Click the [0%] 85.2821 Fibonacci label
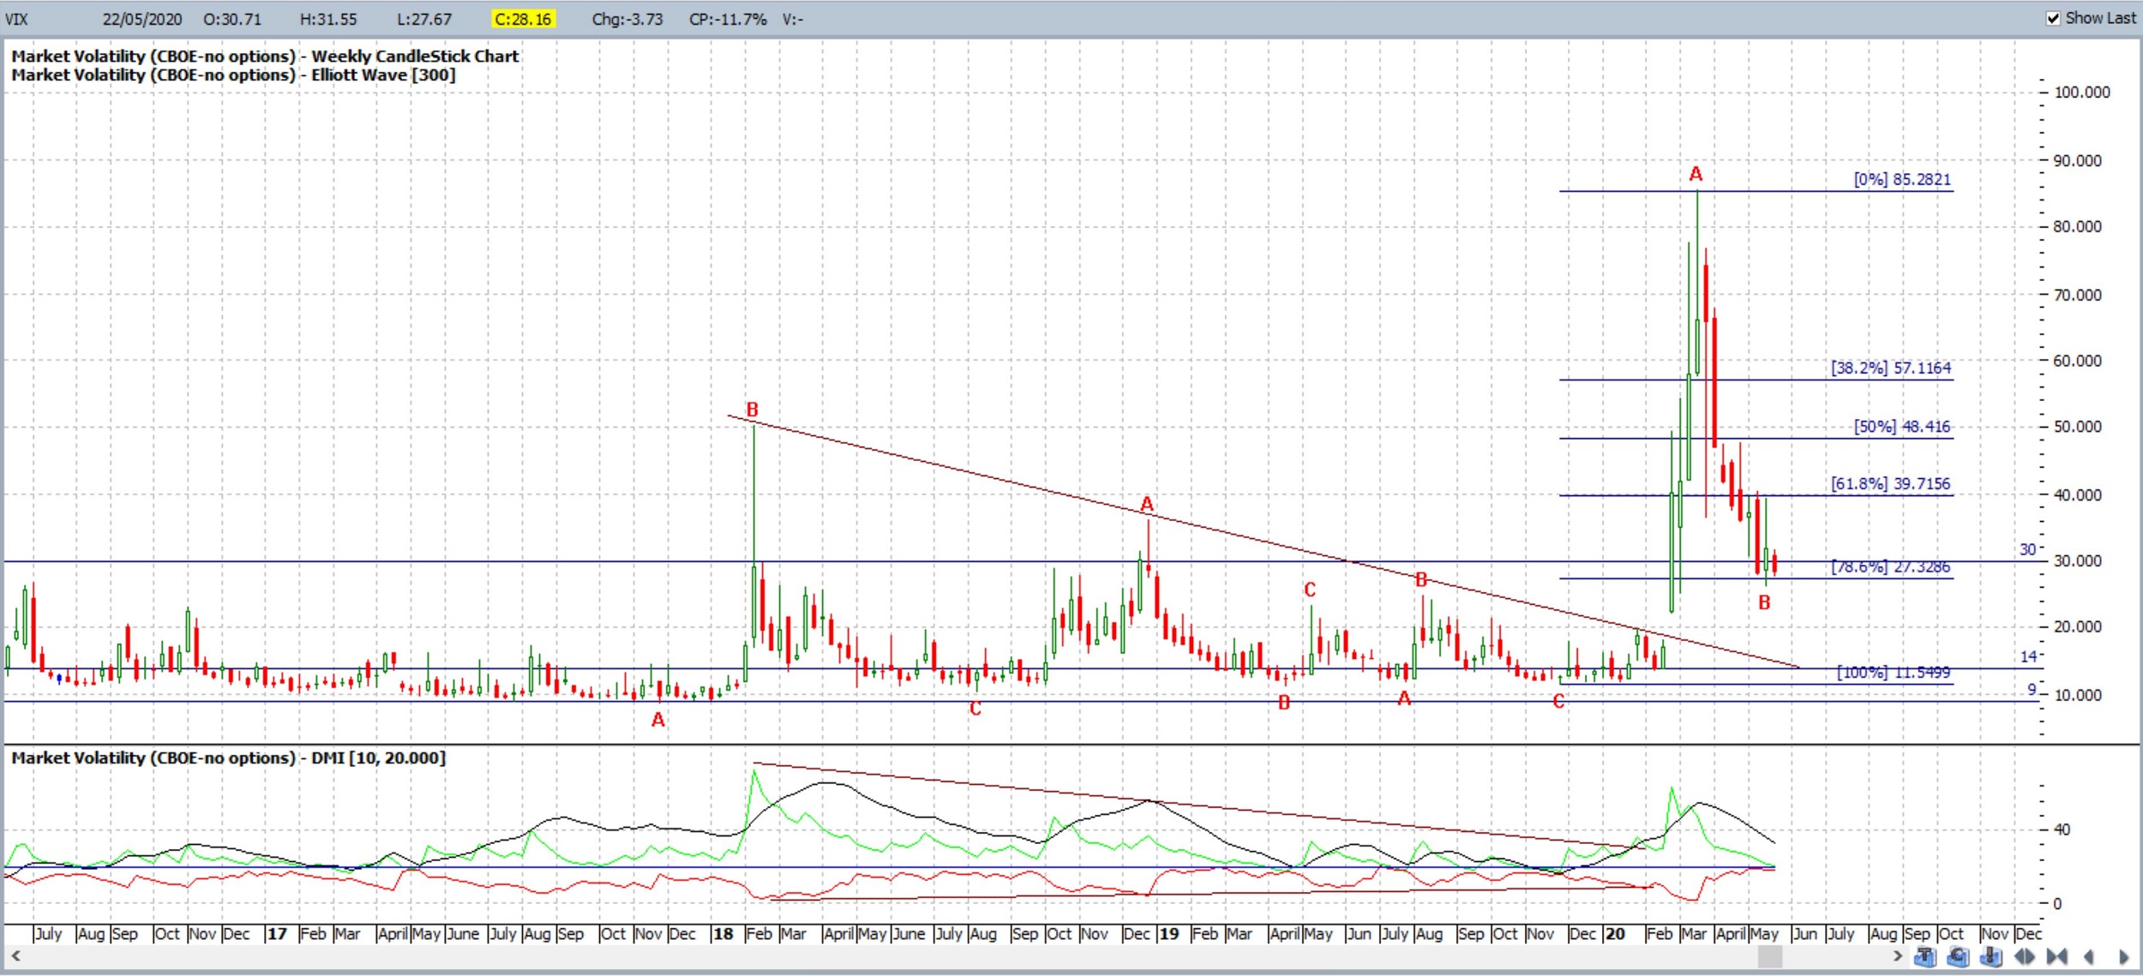2143x976 pixels. (1902, 179)
